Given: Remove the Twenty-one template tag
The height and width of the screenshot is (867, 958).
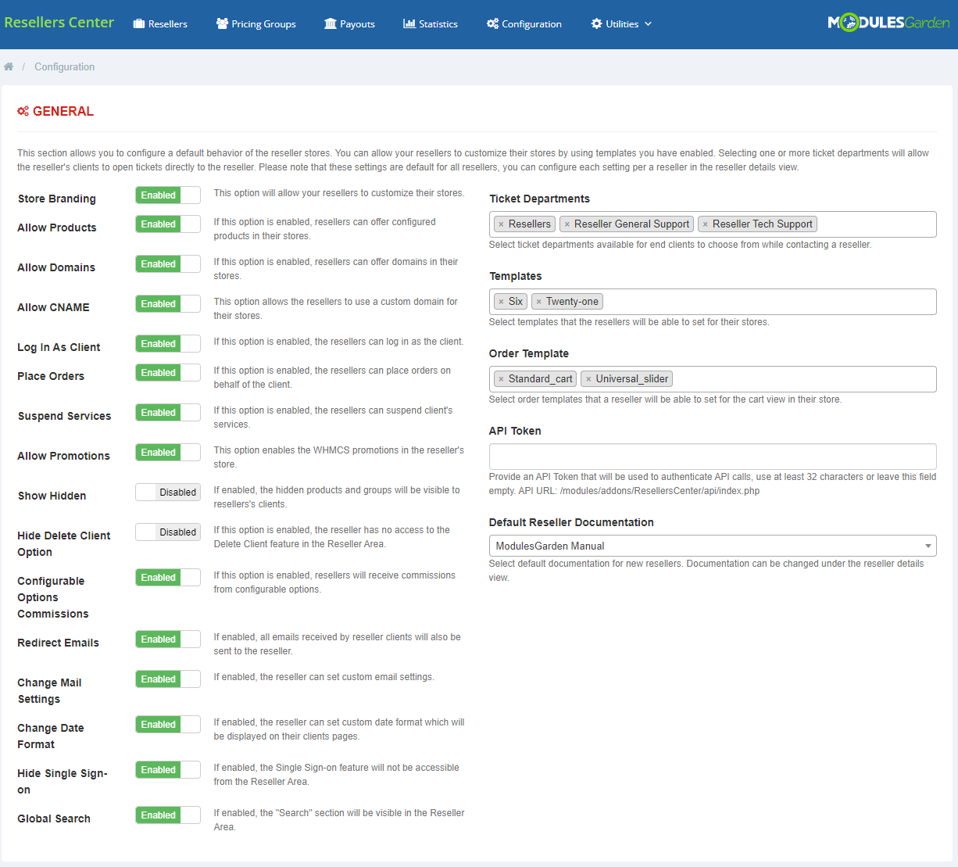Looking at the screenshot, I should pyautogui.click(x=538, y=302).
